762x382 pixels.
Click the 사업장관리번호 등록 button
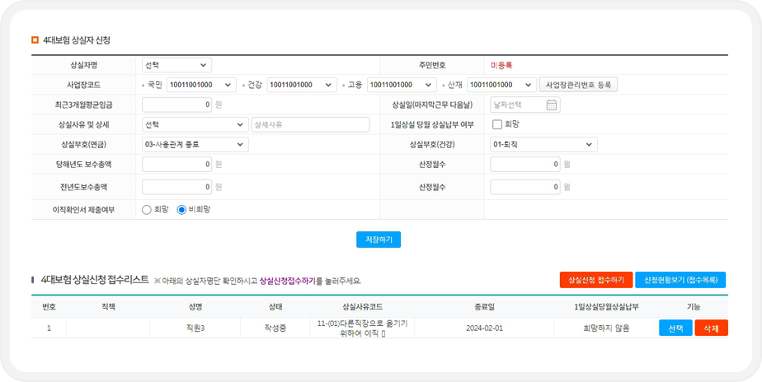578,85
